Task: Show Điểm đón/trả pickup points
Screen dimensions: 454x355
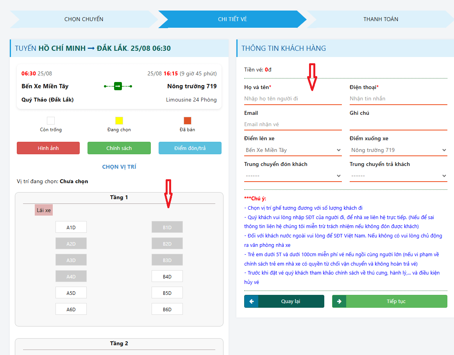Action: [190, 148]
